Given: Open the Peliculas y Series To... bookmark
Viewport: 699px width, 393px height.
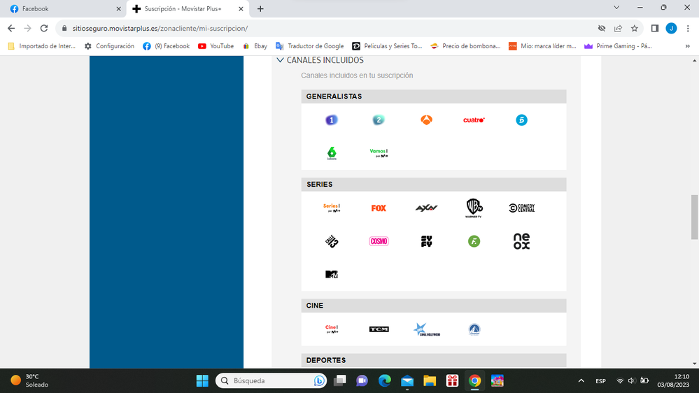Looking at the screenshot, I should [387, 46].
